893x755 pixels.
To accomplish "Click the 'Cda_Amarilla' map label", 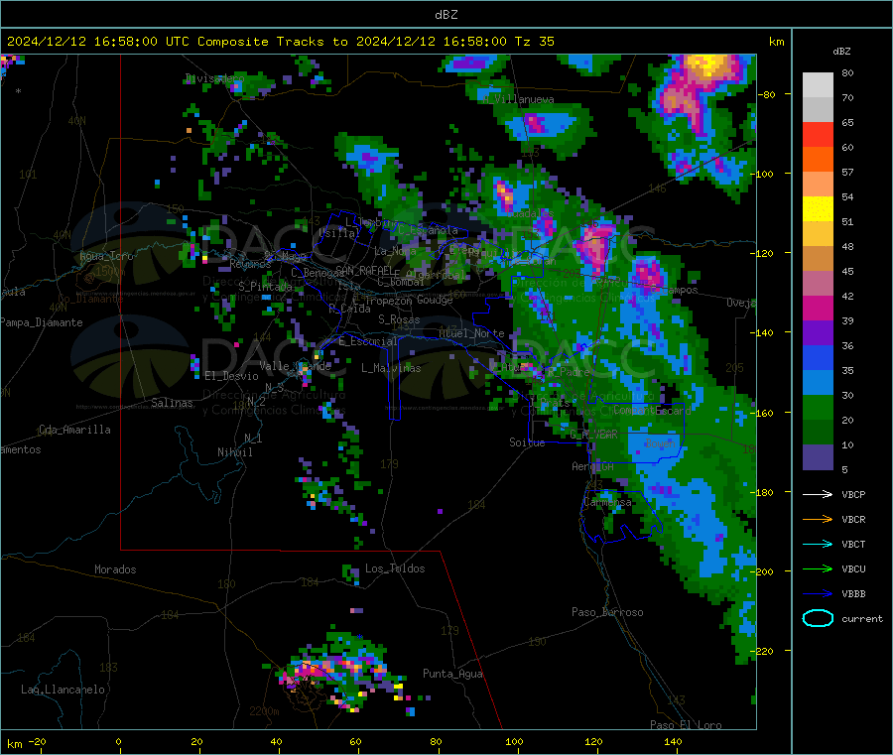I will pyautogui.click(x=74, y=430).
